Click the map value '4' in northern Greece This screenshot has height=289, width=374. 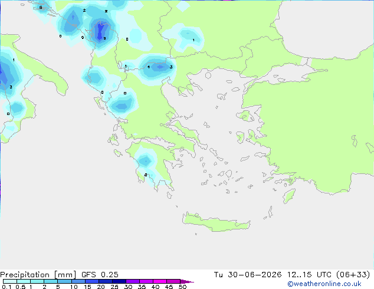coord(149,67)
